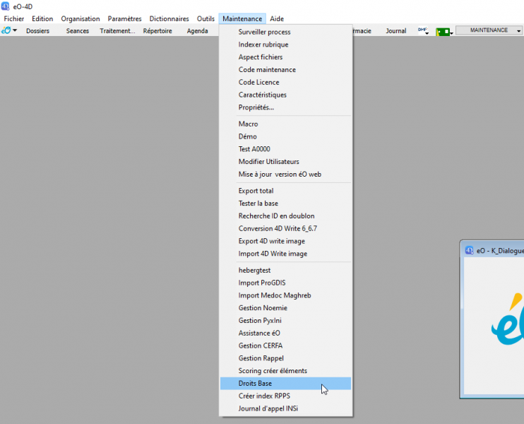Choose Code maintenance

[286, 69]
